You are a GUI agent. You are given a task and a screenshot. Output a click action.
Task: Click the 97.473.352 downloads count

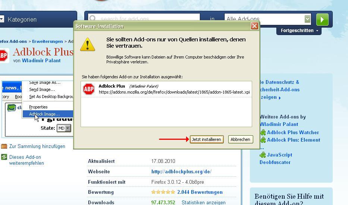163,202
